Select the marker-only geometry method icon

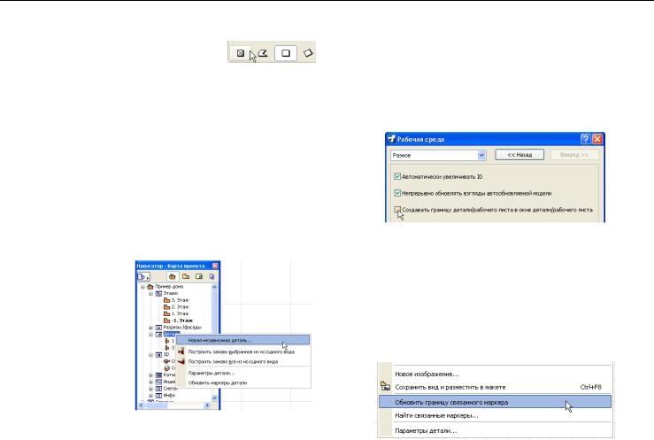click(241, 53)
